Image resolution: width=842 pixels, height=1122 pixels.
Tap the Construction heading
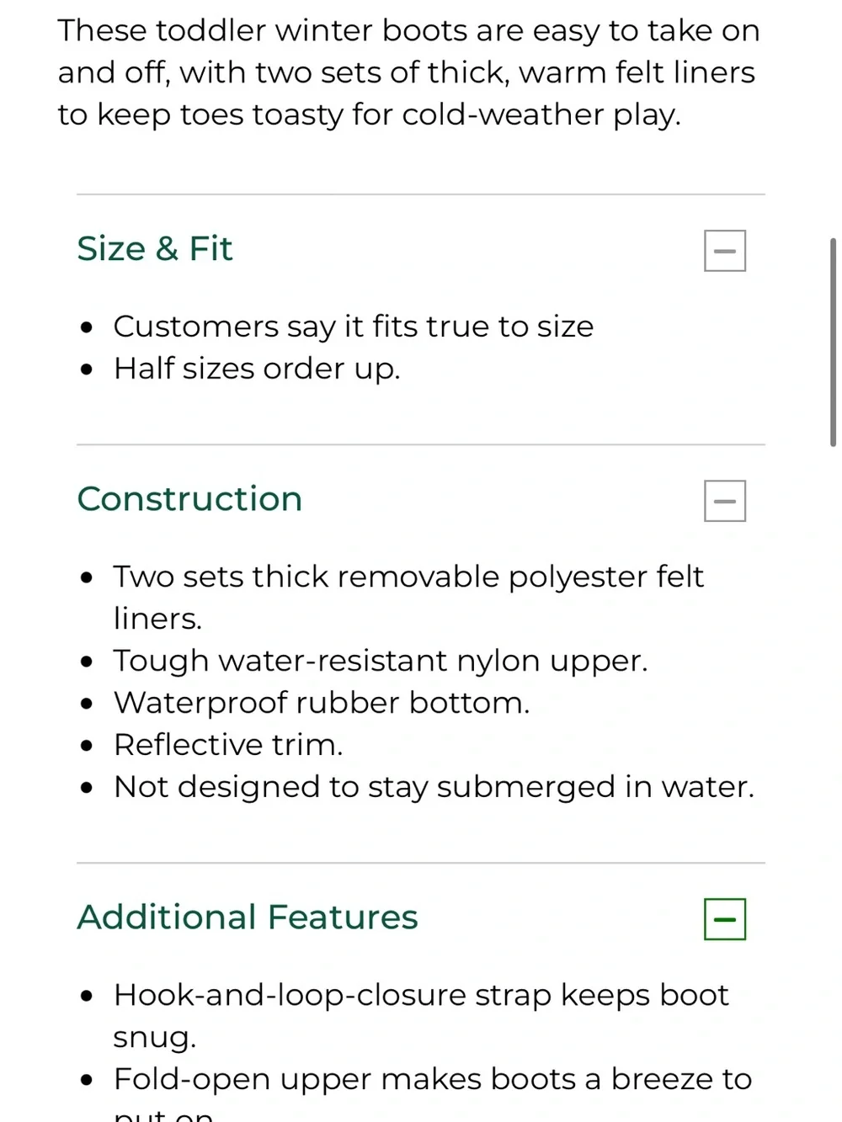(189, 499)
